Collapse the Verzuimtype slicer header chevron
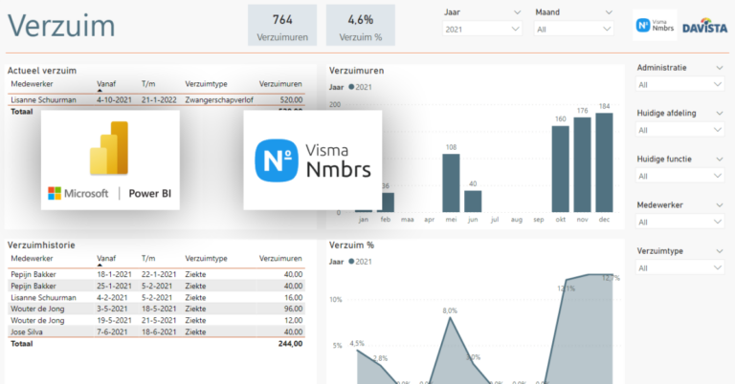Image resolution: width=735 pixels, height=384 pixels. (720, 251)
